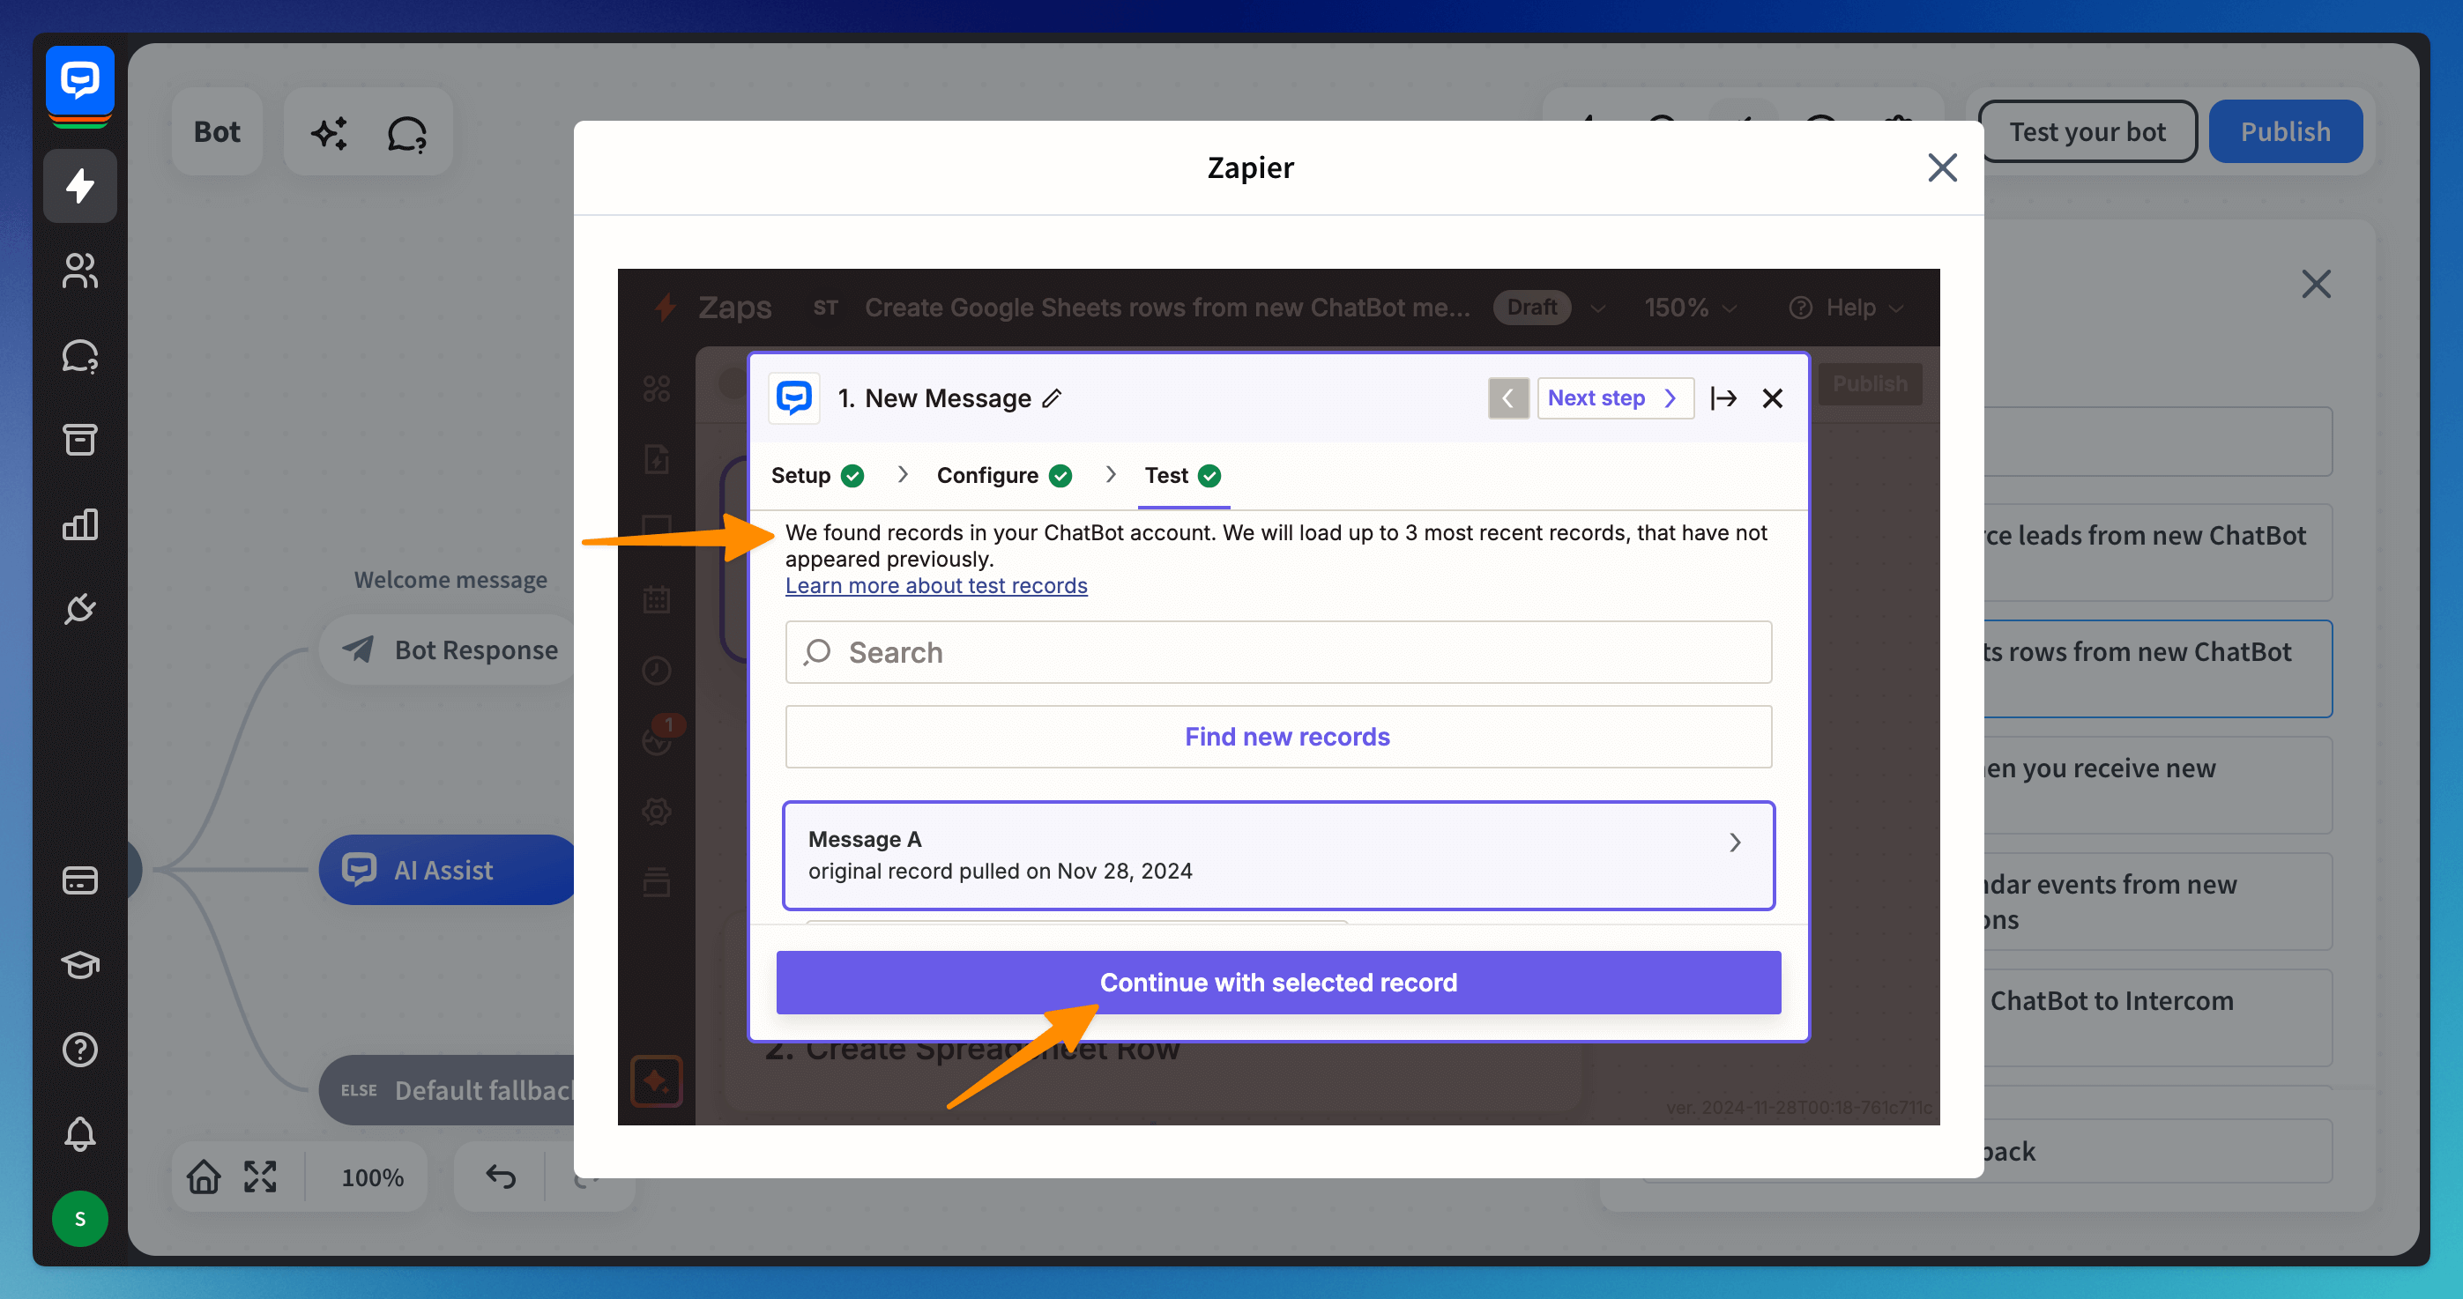Close the Zapier modal dialog
Image resolution: width=2463 pixels, height=1299 pixels.
(1941, 168)
